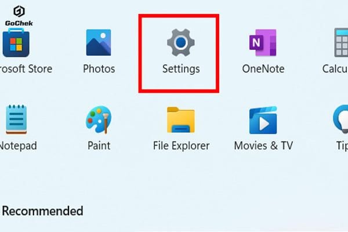Click the Notepad text label

click(18, 146)
